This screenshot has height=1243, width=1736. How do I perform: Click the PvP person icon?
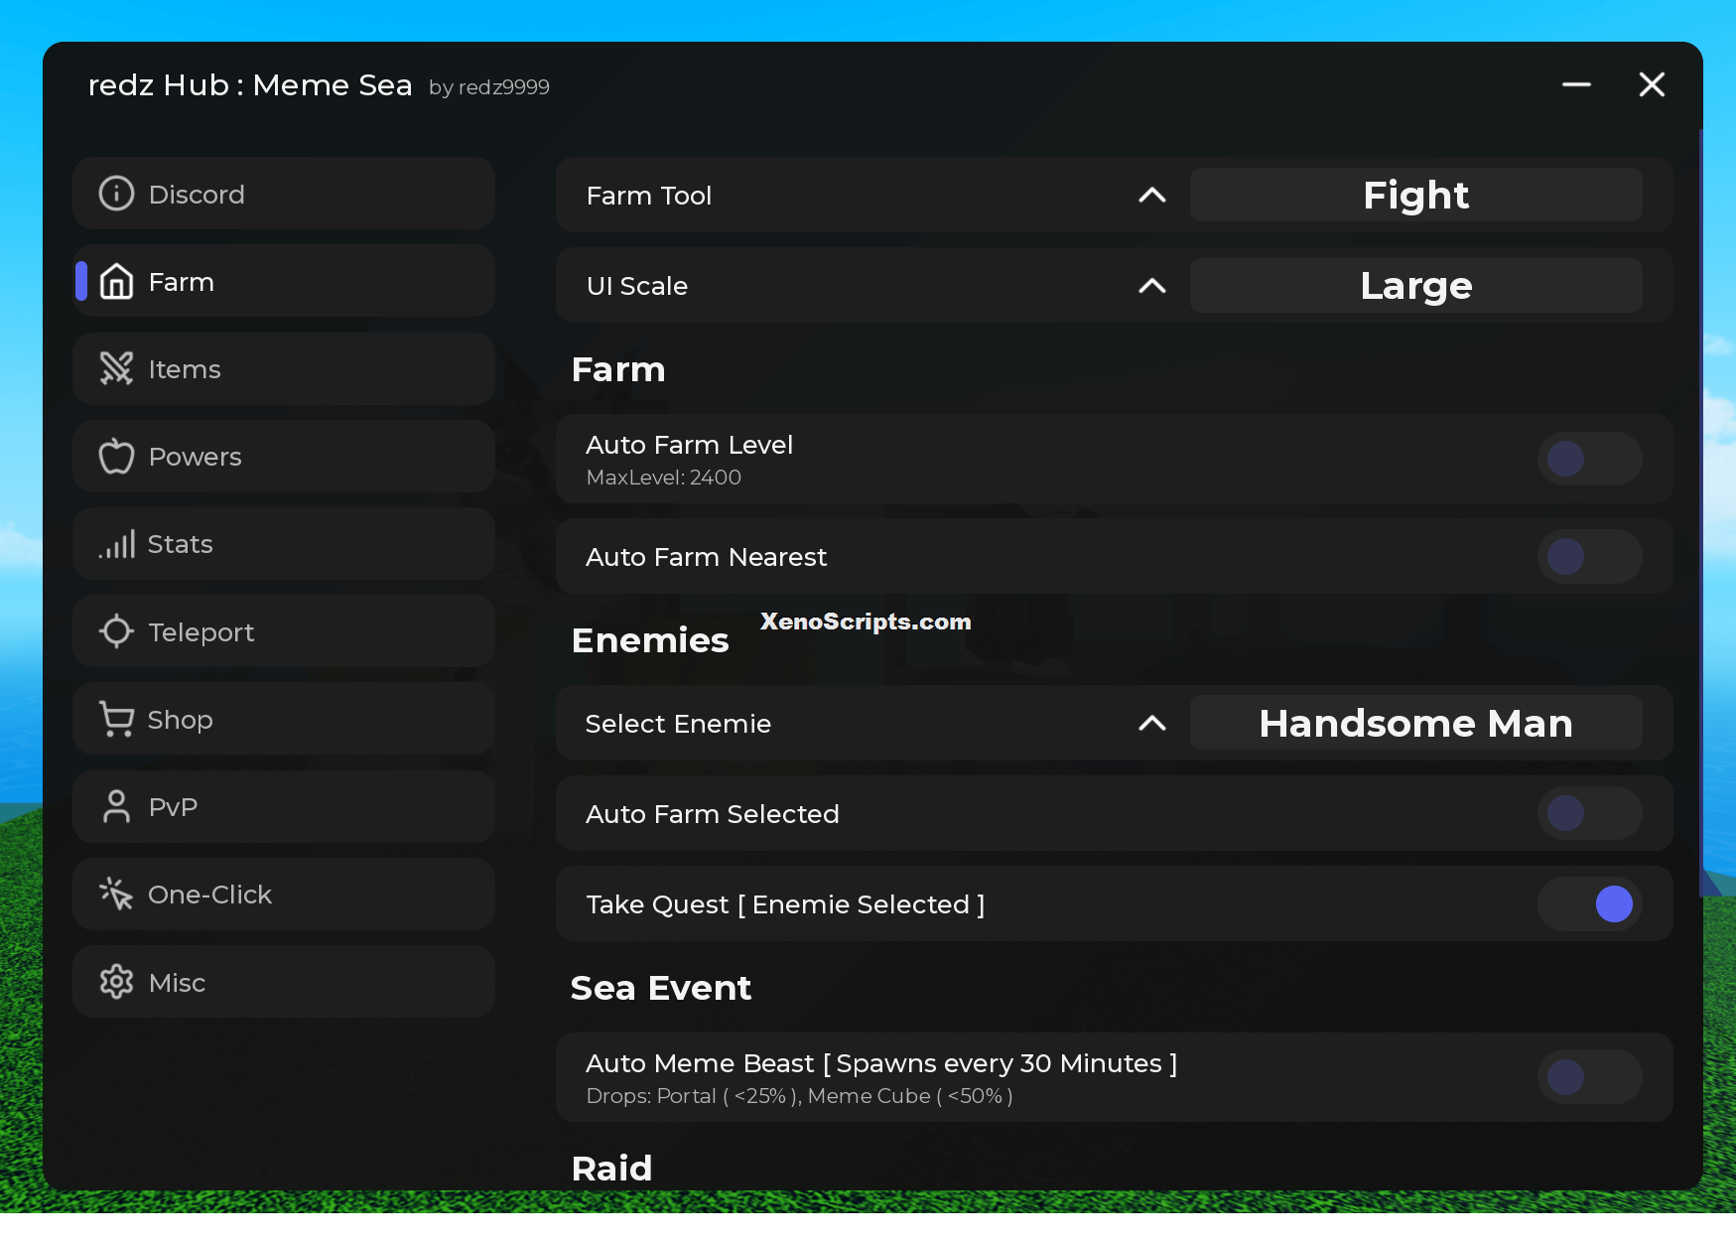click(116, 806)
